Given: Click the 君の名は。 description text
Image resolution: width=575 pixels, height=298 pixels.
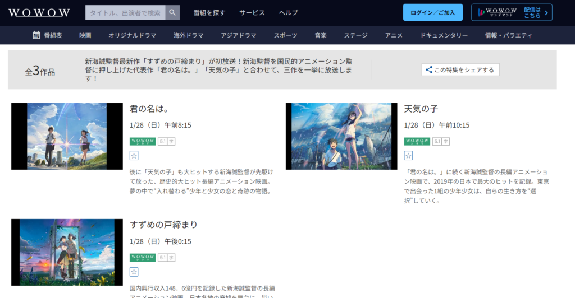Looking at the screenshot, I should [x=202, y=181].
